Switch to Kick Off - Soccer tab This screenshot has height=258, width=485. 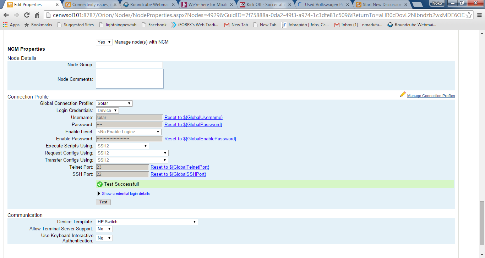pos(266,5)
